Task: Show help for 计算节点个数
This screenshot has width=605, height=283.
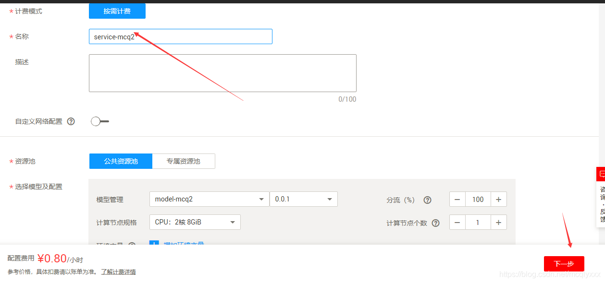Action: (436, 223)
